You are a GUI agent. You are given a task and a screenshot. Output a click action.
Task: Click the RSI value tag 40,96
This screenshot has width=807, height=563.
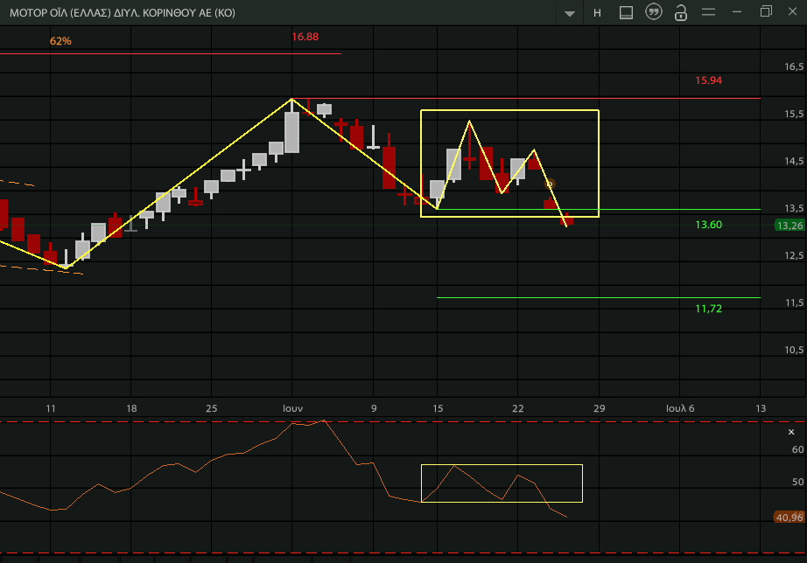tap(789, 518)
